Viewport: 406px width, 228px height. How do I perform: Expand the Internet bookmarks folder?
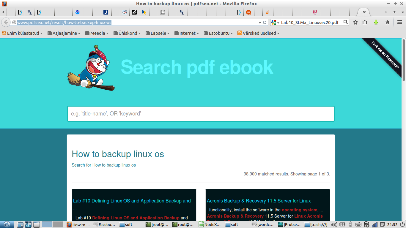point(187,33)
